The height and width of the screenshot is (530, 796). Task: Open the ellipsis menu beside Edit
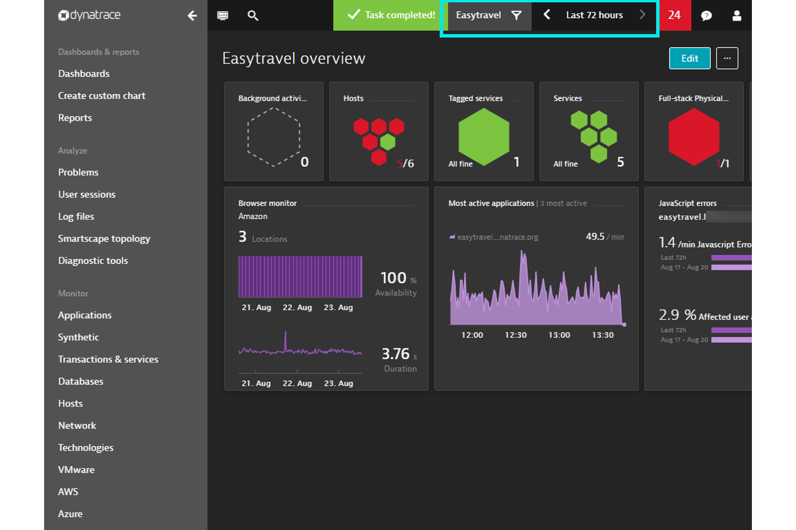click(x=727, y=58)
